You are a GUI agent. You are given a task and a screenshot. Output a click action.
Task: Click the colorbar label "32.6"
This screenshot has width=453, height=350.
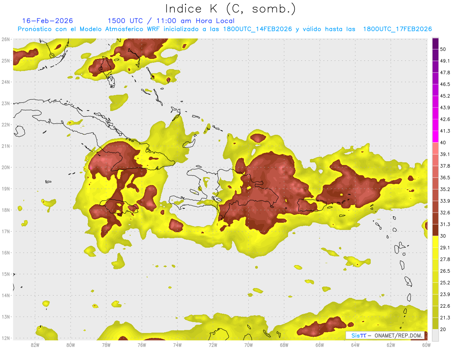pyautogui.click(x=444, y=213)
